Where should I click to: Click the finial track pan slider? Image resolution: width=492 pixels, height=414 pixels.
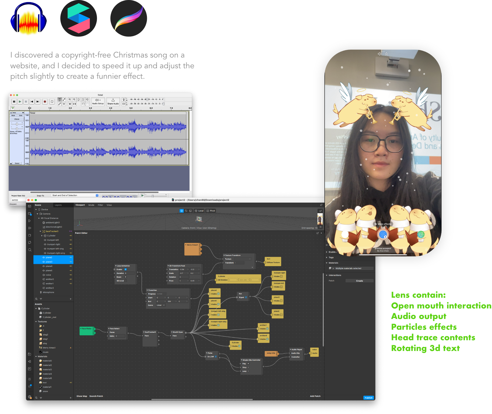pos(17,129)
